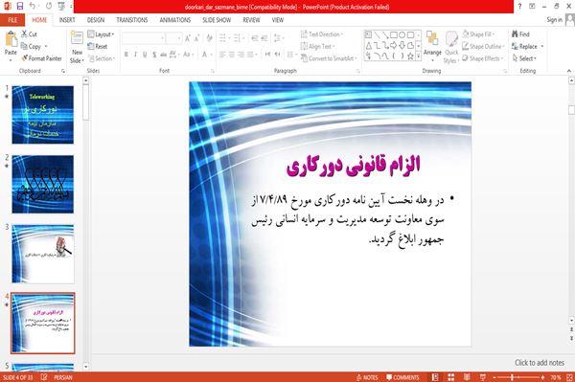The width and height of the screenshot is (575, 382).
Task: Select slide 3 thumbnail
Action: pyautogui.click(x=42, y=254)
